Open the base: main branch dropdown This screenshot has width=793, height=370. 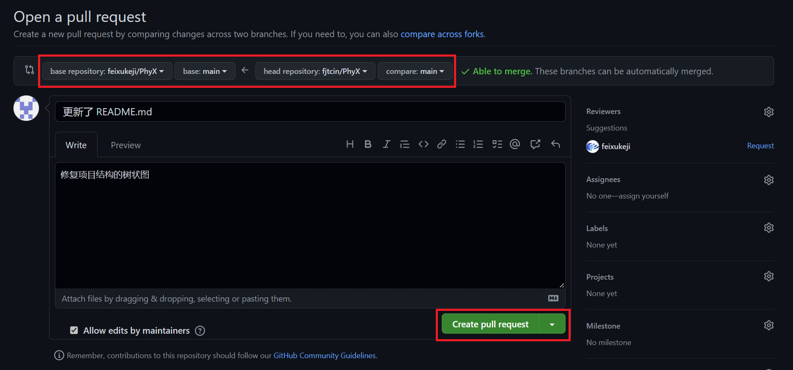point(205,71)
